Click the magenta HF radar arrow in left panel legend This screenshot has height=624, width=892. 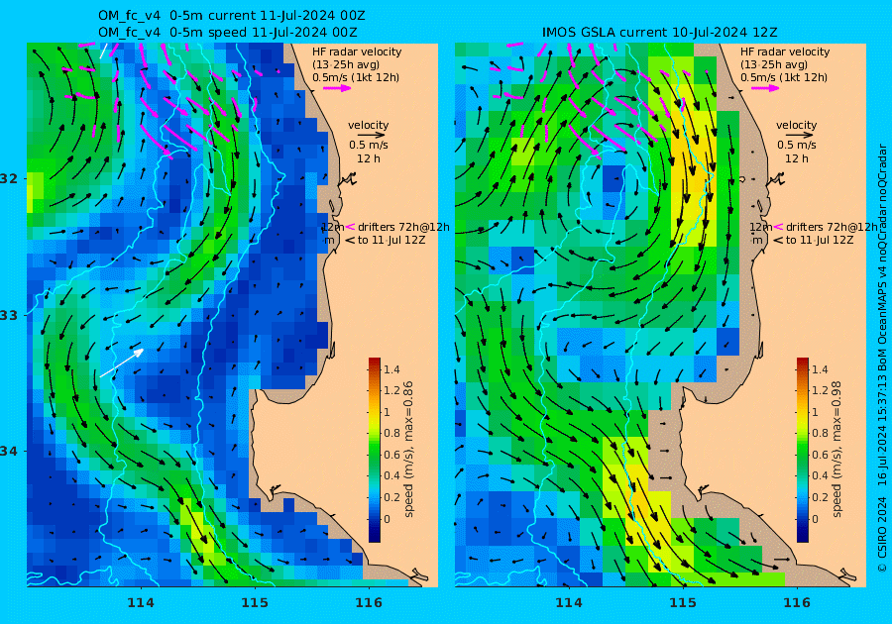pos(337,88)
